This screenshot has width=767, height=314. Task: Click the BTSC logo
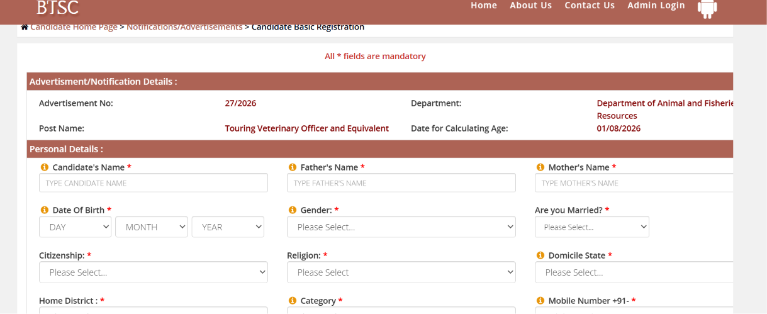57,7
